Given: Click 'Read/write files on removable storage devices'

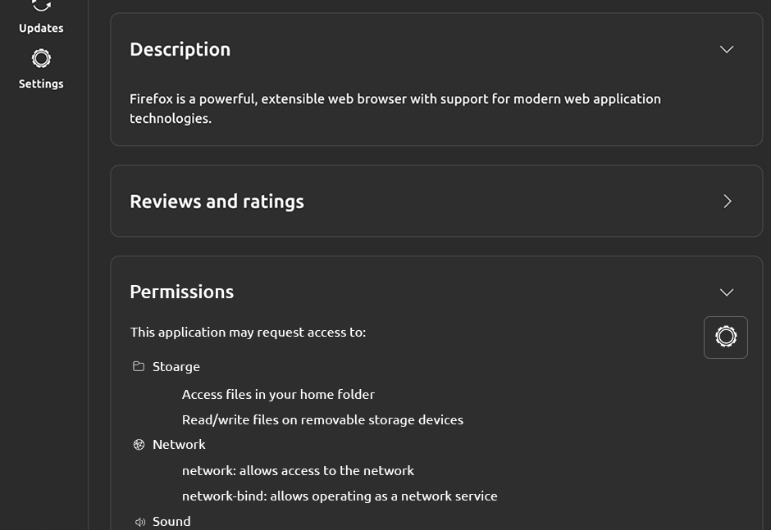Looking at the screenshot, I should (322, 419).
